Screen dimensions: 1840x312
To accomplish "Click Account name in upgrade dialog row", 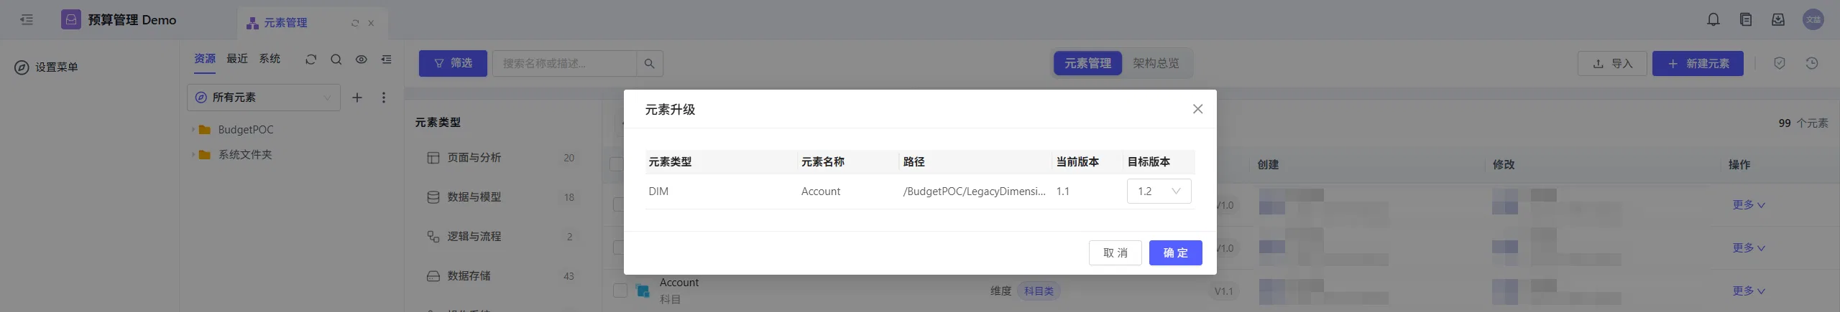I will 821,192.
